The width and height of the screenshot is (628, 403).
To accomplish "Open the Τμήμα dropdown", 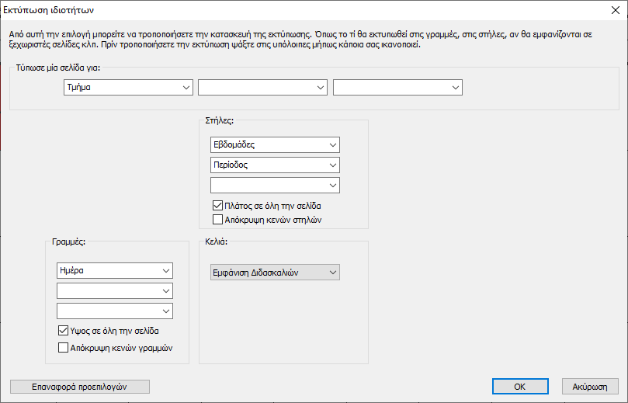I will 128,88.
